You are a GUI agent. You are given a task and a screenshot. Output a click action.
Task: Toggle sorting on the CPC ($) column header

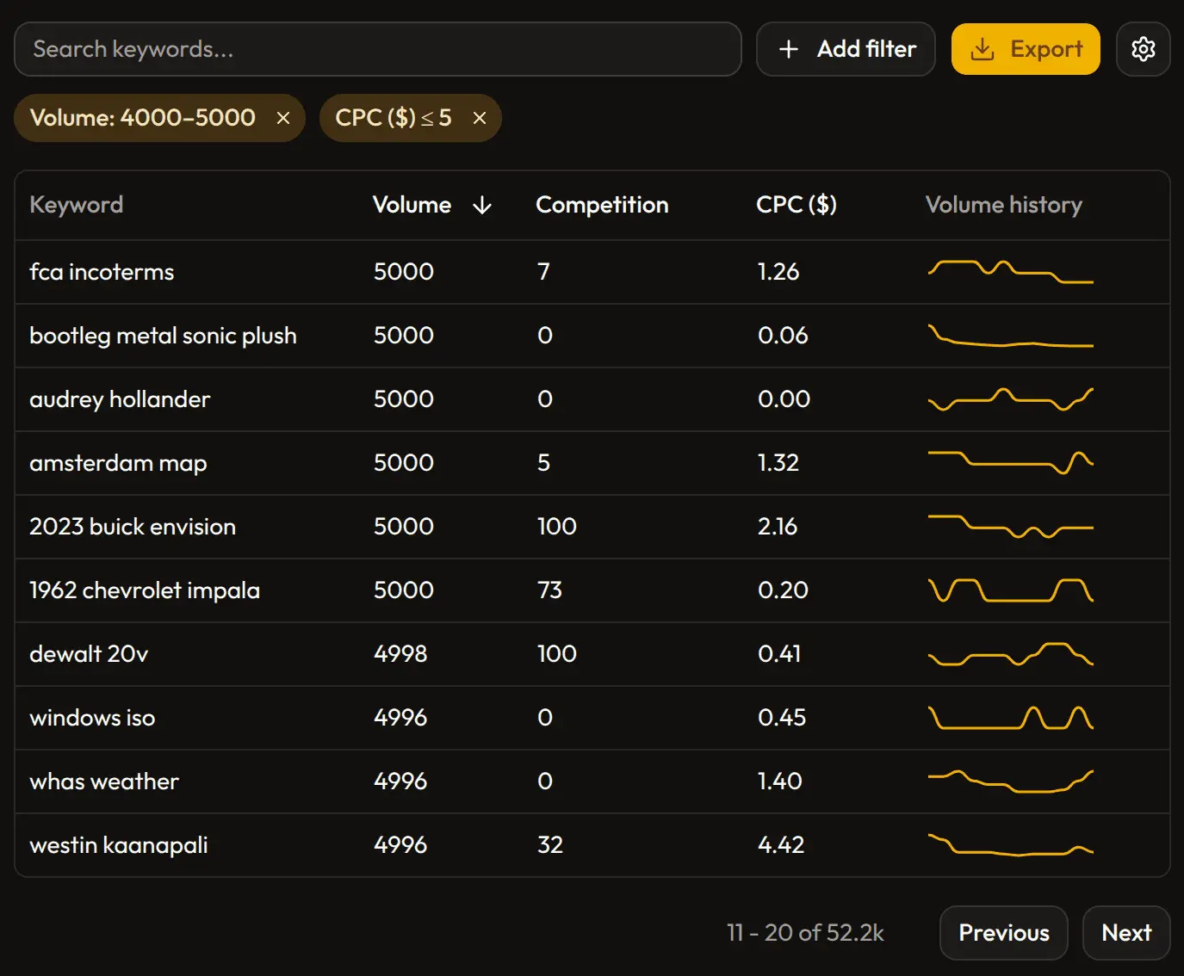[x=797, y=205]
